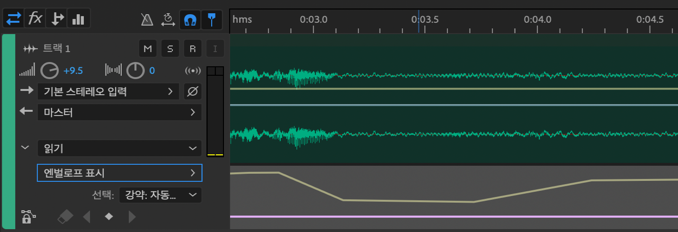Switch to the fx Effects view
The width and height of the screenshot is (678, 232).
click(x=36, y=19)
